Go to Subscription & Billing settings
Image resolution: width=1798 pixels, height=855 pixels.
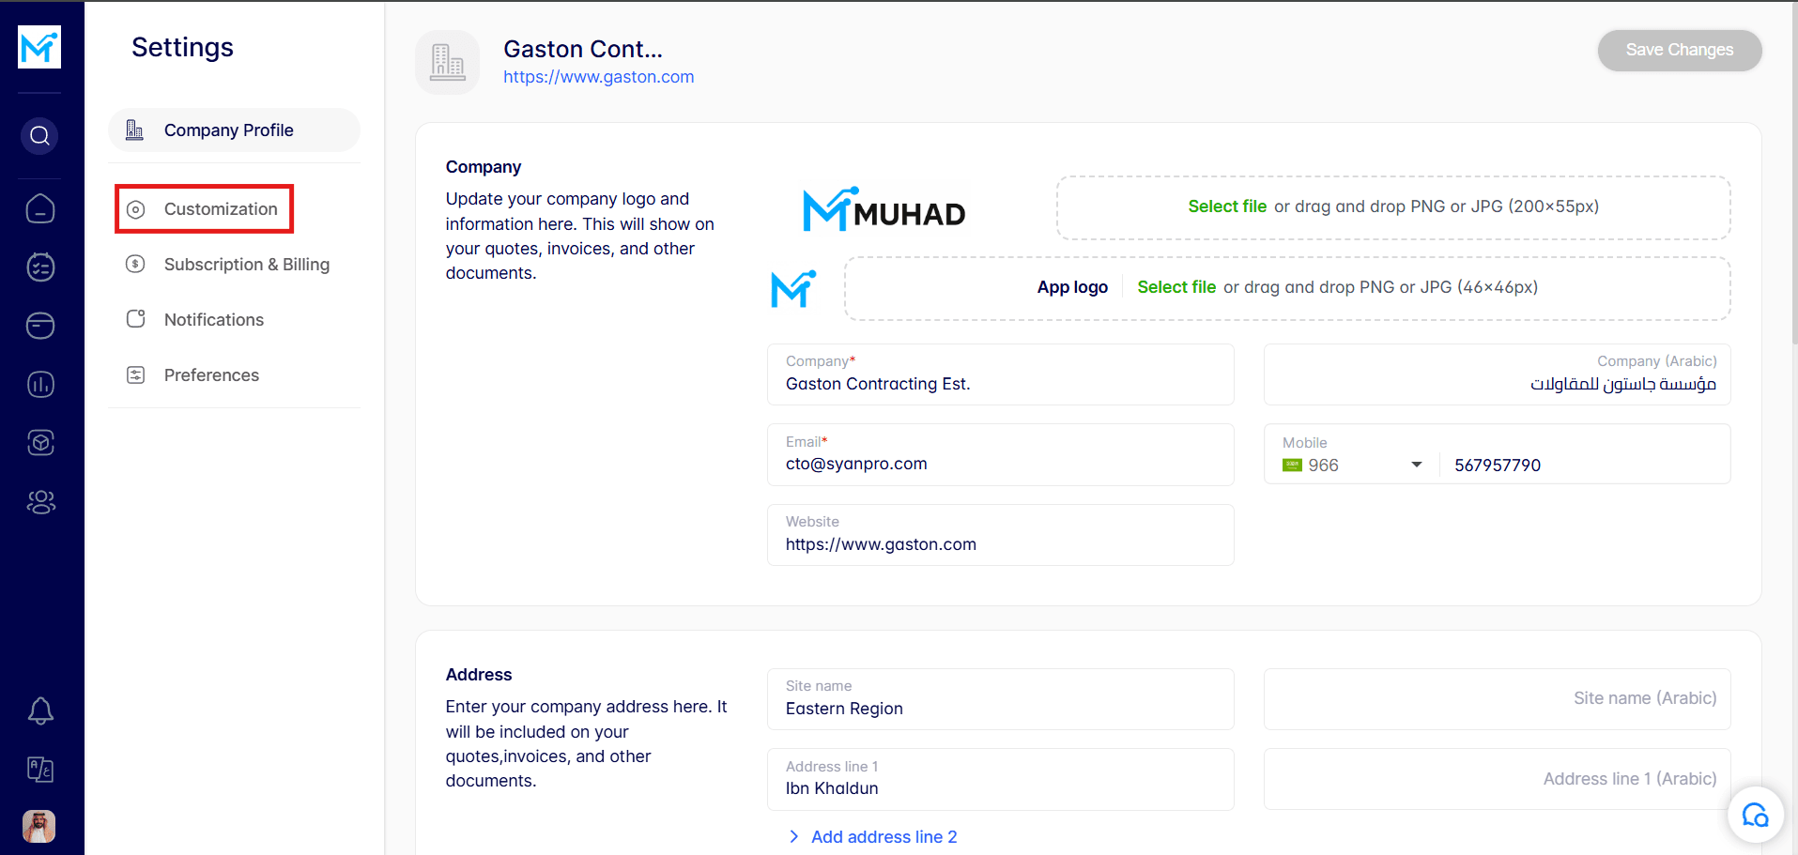coord(246,265)
